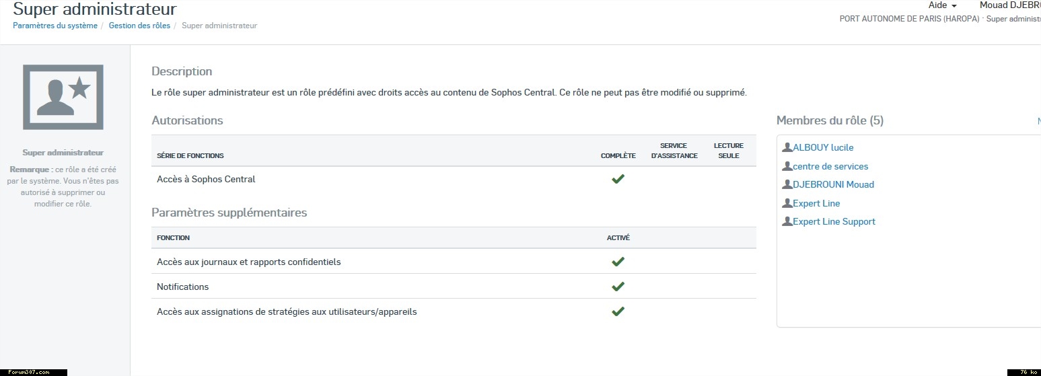Click checkmark for Notifications row
The height and width of the screenshot is (376, 1041).
(618, 287)
